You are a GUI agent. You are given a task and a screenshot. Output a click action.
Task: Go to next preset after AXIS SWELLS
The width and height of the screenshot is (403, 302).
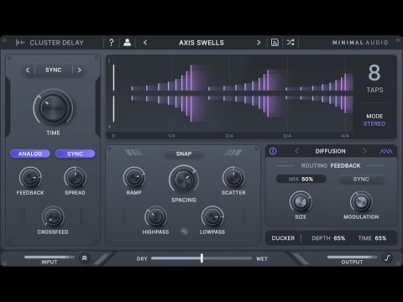point(259,43)
